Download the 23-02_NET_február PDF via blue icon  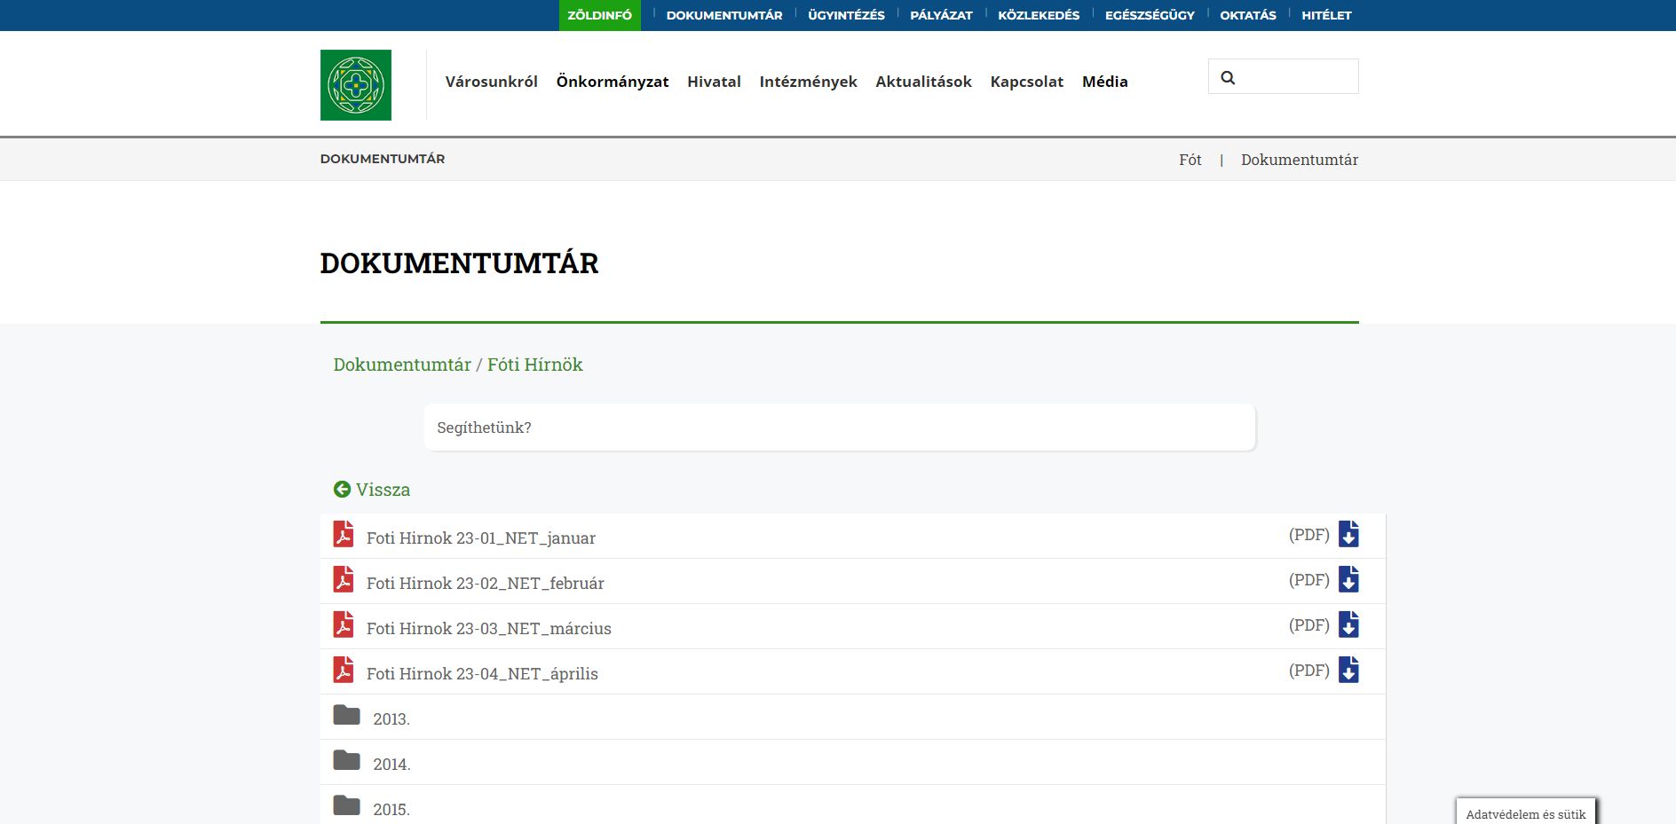click(x=1348, y=579)
